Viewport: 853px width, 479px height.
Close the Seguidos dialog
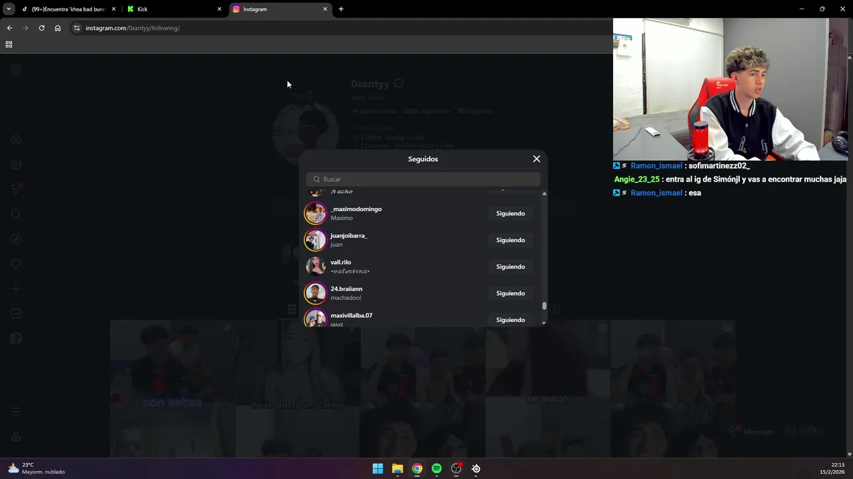tap(536, 159)
